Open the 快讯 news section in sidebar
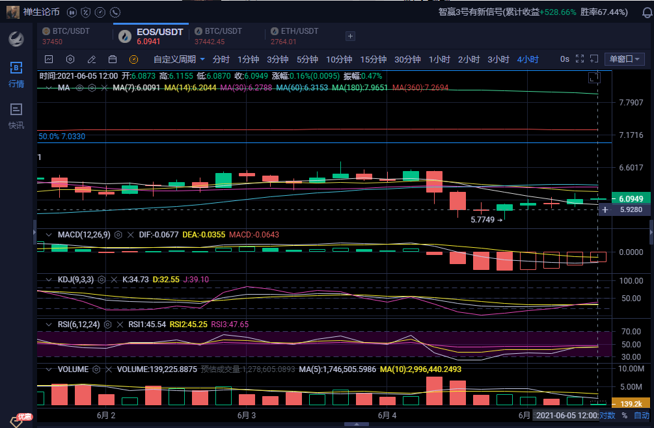This screenshot has height=428, width=654. (x=16, y=116)
